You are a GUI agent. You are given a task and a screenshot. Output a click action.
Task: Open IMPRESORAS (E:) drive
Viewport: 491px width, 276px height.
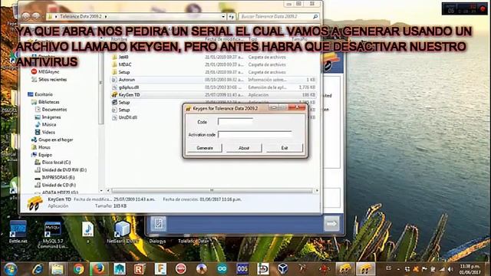[x=54, y=177]
